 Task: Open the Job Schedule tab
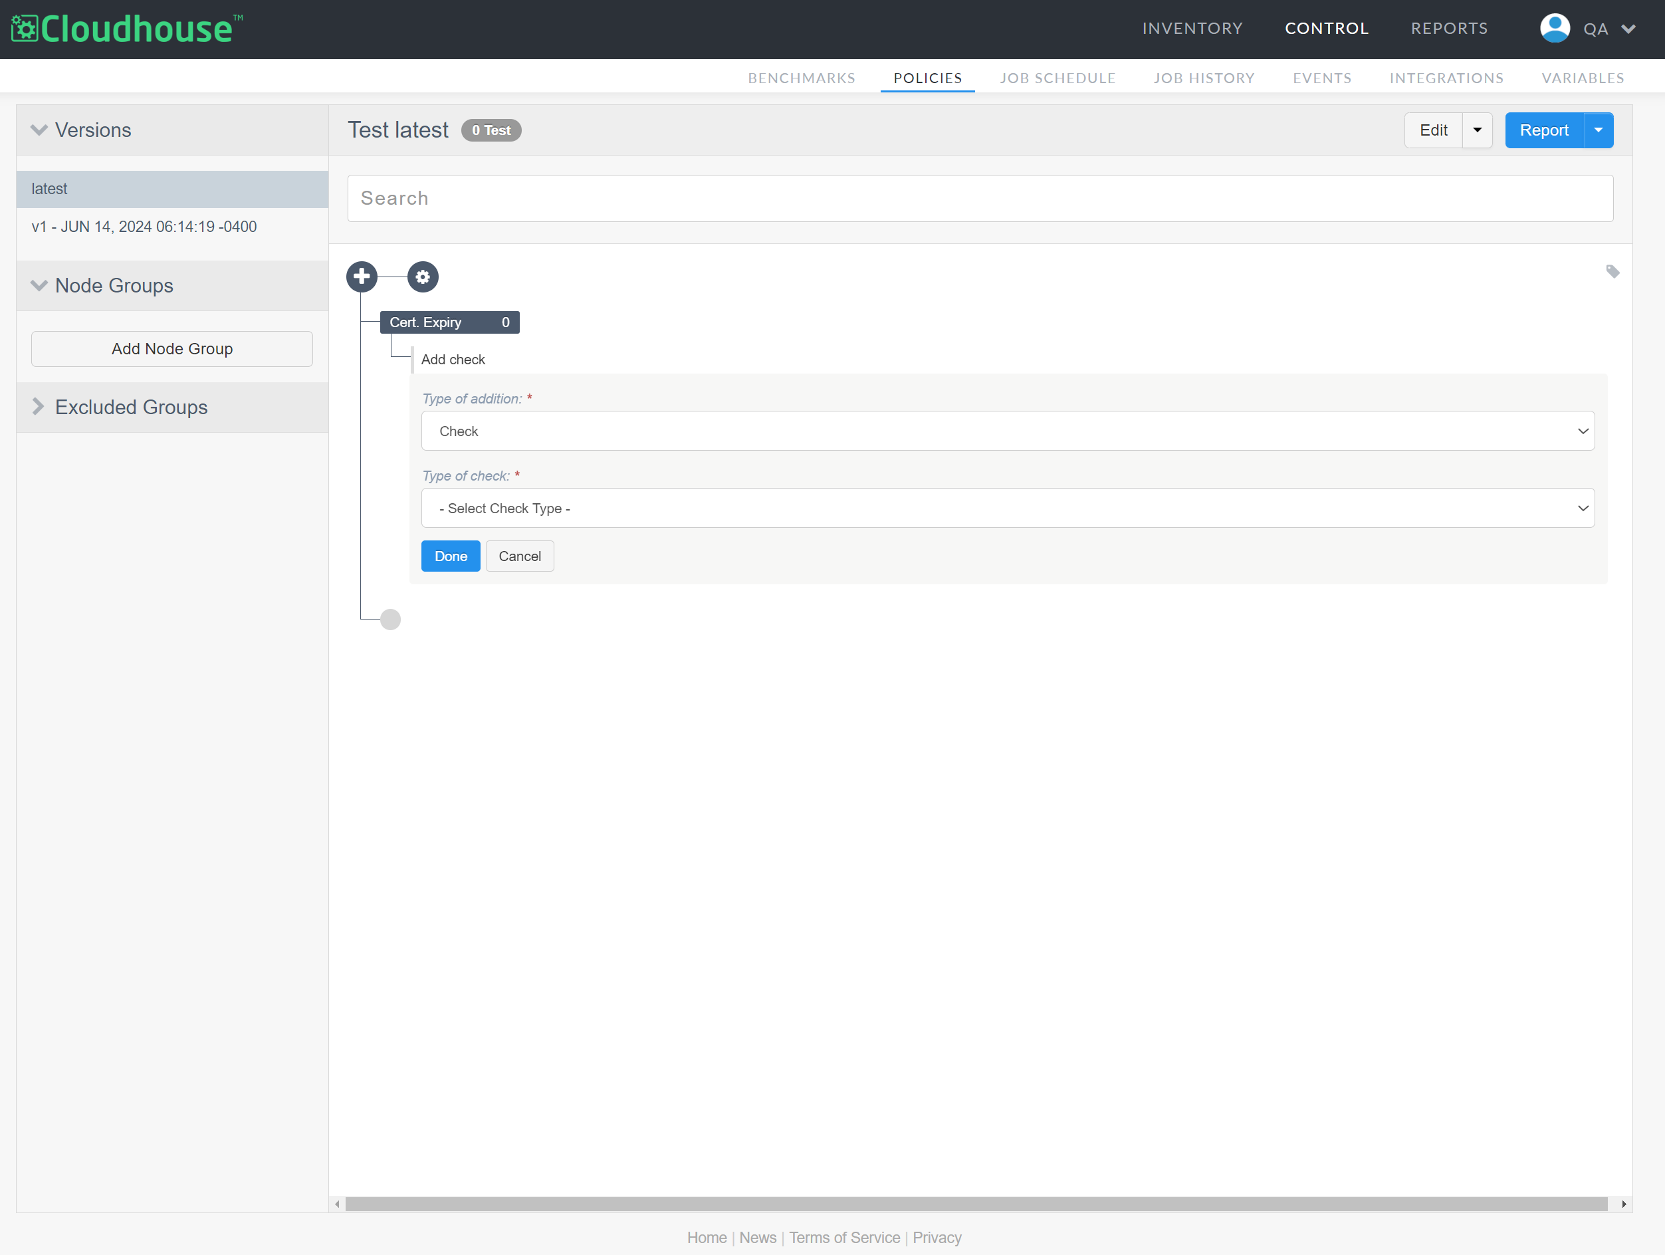pos(1057,78)
